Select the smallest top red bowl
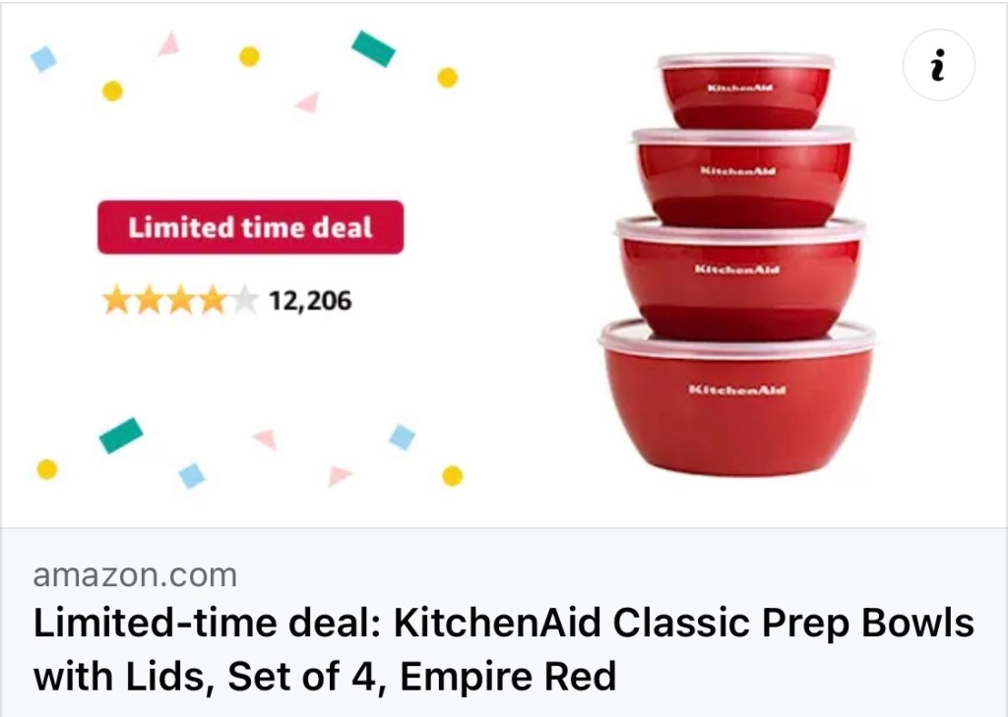 pos(746,91)
